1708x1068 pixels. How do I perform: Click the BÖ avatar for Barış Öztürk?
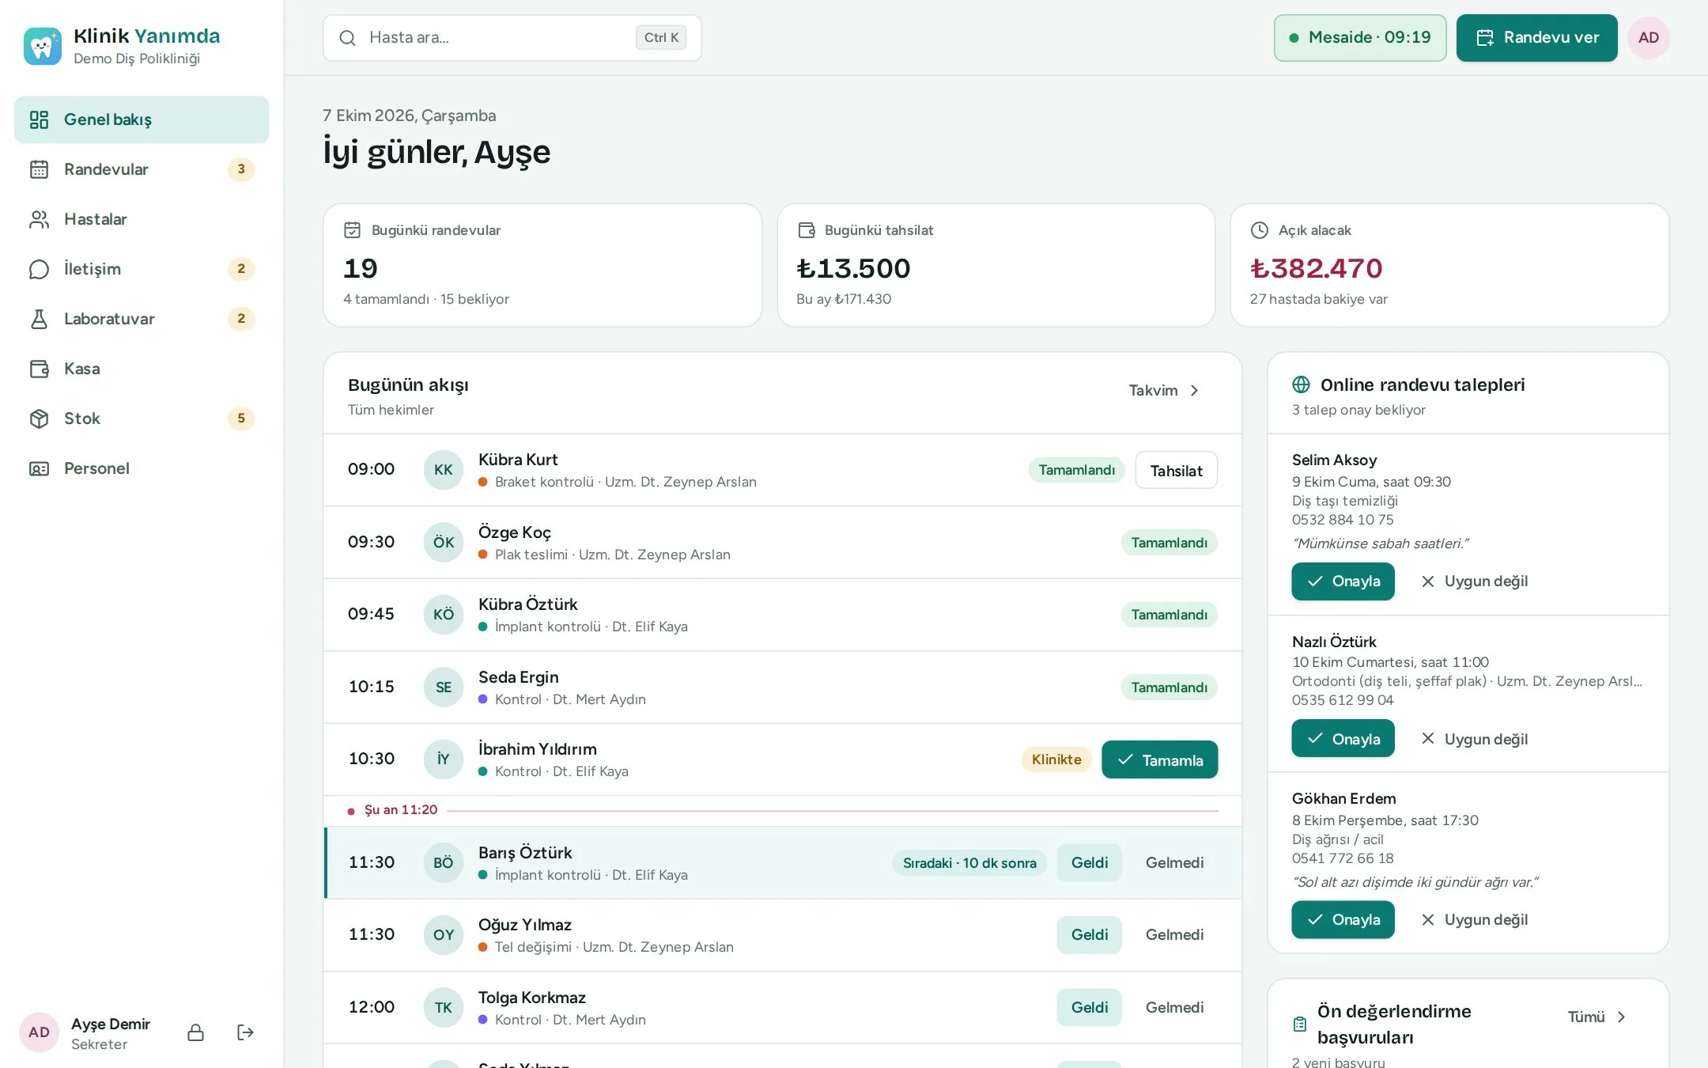point(443,863)
